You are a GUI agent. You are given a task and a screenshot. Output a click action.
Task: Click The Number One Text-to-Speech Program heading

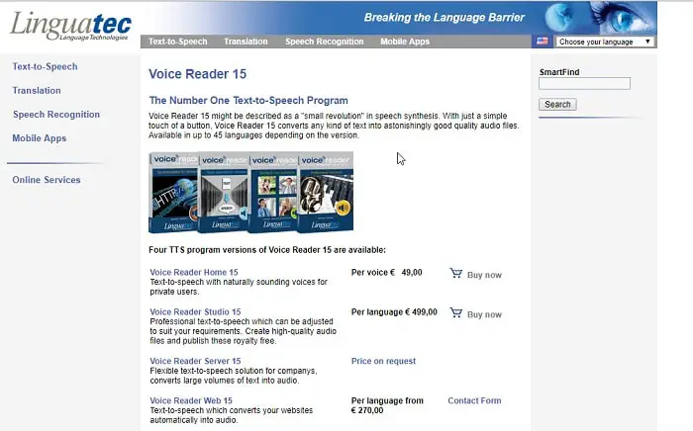[x=248, y=100]
